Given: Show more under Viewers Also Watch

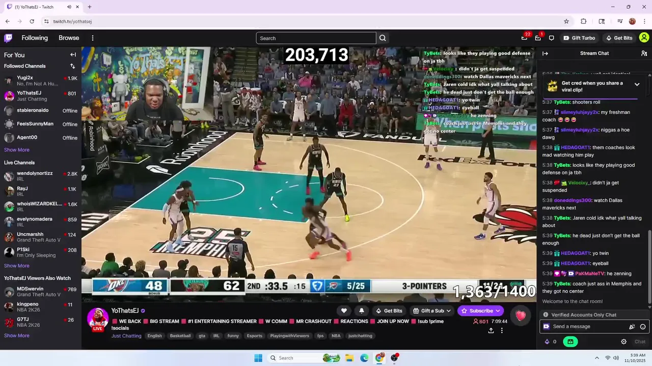Looking at the screenshot, I should [17, 335].
